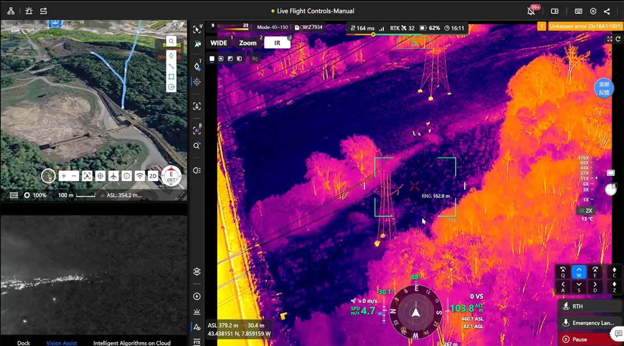Zoom out the map with minus button
Image resolution: width=624 pixels, height=346 pixels.
point(74,176)
